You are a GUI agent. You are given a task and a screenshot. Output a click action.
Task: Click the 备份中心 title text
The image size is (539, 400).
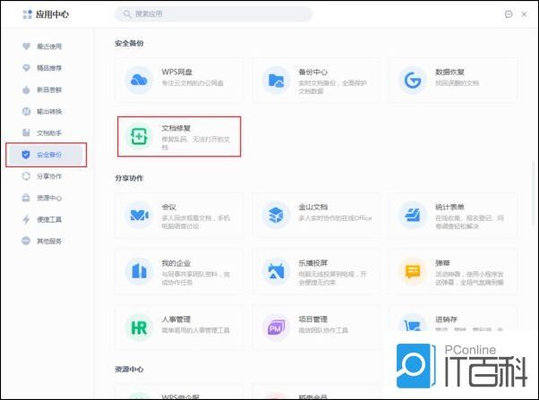click(312, 72)
